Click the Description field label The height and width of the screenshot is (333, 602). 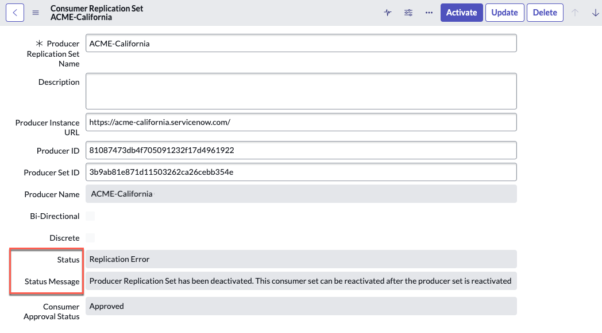pyautogui.click(x=59, y=82)
